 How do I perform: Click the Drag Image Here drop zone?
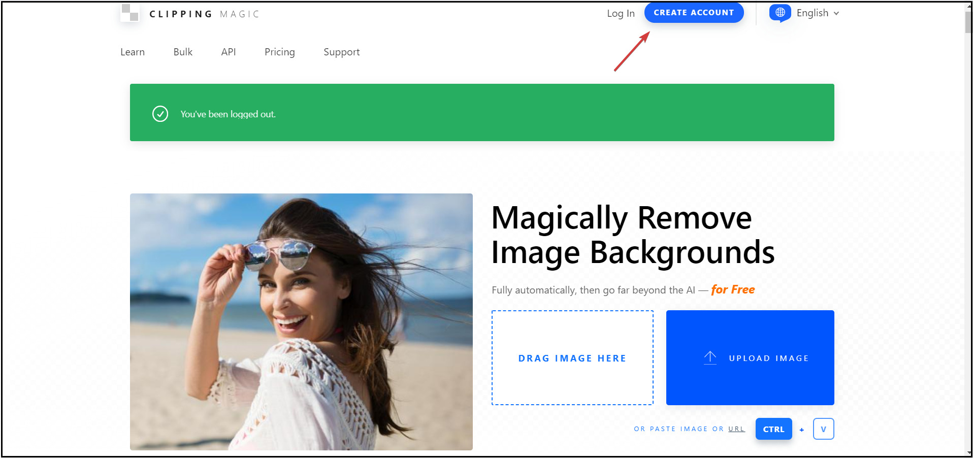572,357
